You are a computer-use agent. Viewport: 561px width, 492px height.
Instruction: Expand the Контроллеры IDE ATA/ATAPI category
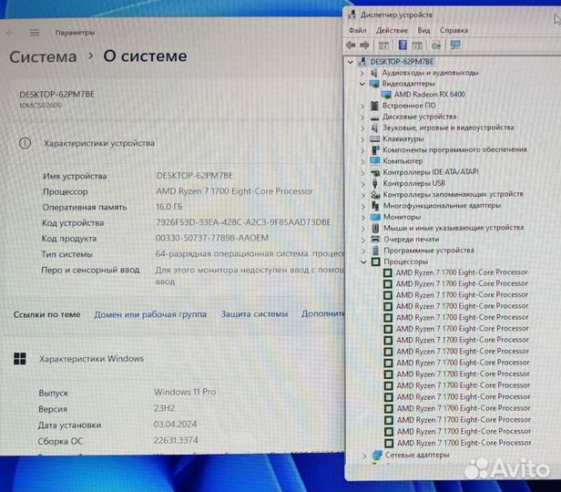click(x=362, y=173)
